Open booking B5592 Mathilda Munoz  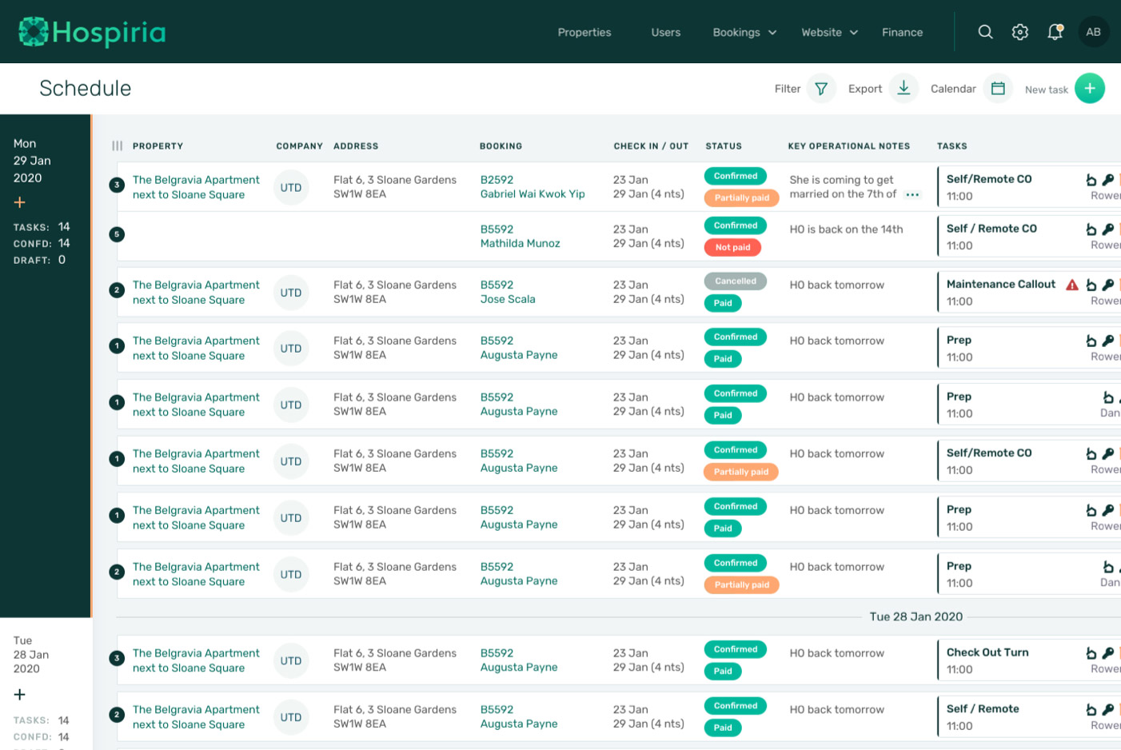[x=521, y=236]
